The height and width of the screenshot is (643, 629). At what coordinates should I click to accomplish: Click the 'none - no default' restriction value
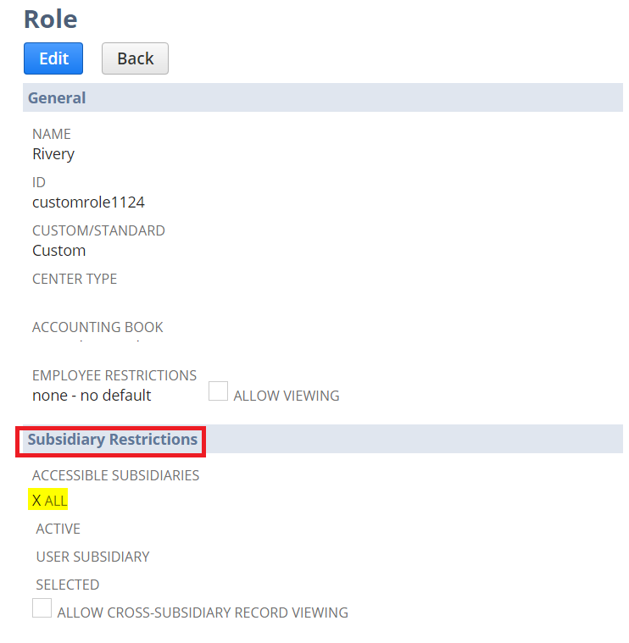92,395
